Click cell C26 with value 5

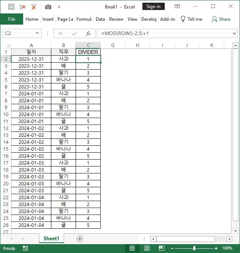[88, 225]
